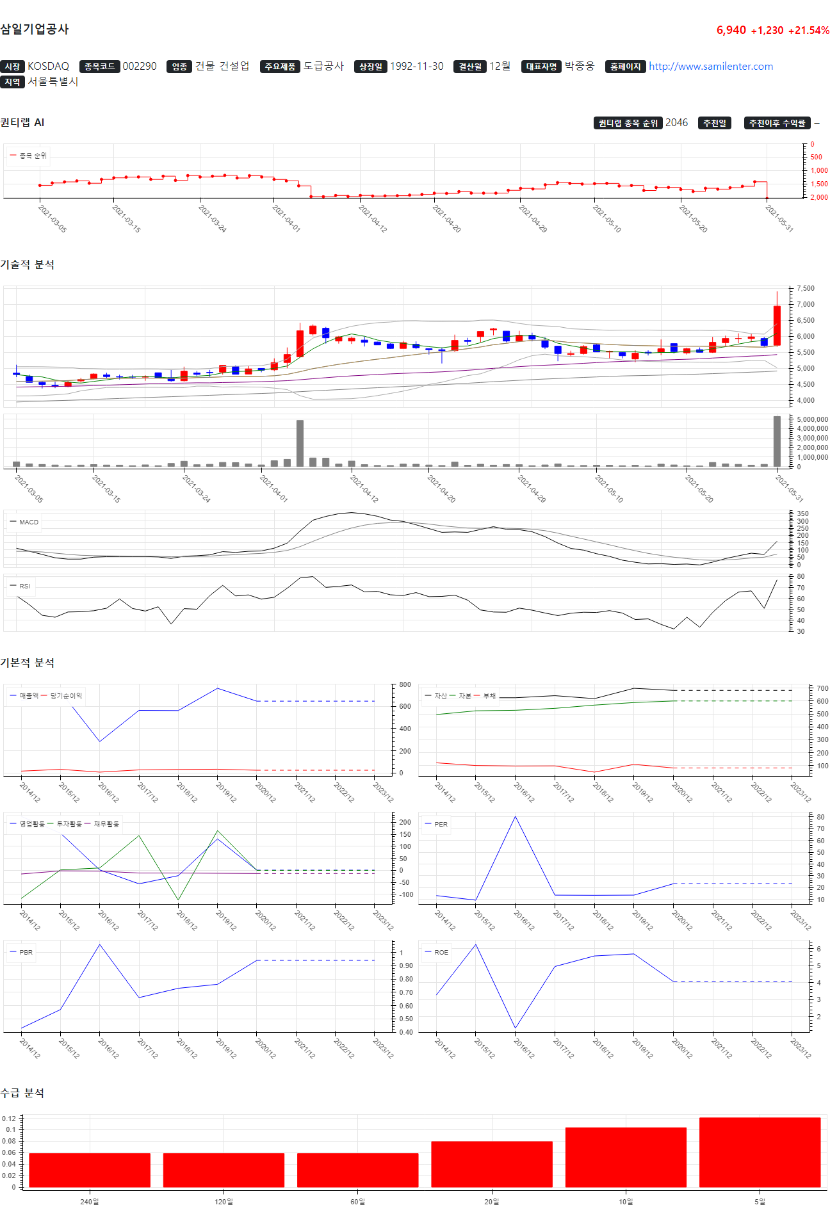Click the 종목 순위 legend entry

(28, 156)
